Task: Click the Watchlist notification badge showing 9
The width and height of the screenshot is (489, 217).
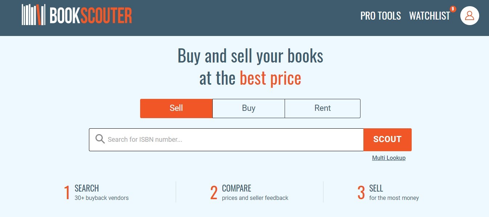Action: (452, 10)
